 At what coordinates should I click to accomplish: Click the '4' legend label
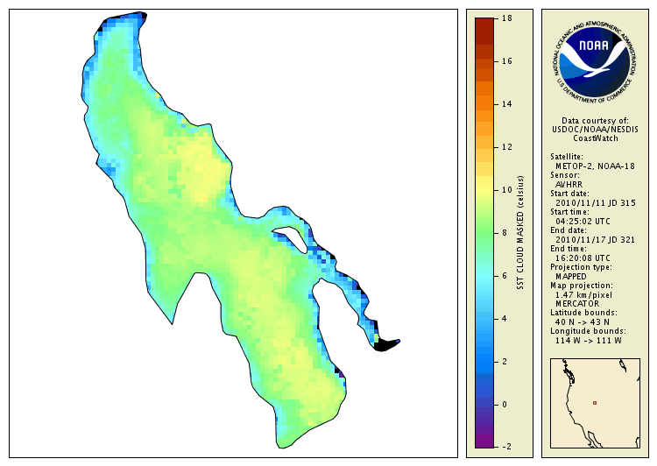pos(505,319)
